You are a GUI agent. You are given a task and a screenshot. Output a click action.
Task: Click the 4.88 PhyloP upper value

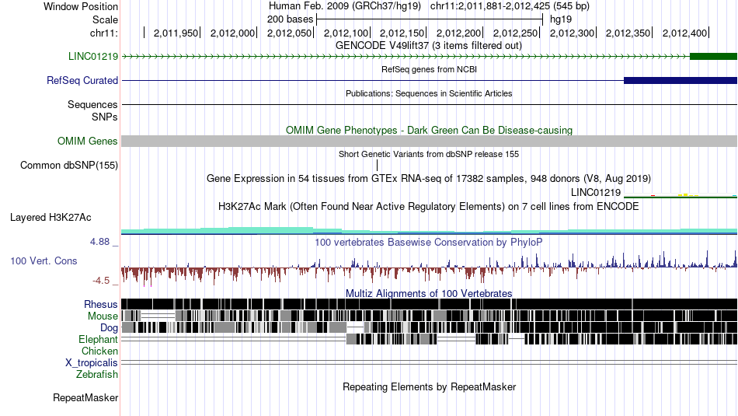(x=99, y=242)
